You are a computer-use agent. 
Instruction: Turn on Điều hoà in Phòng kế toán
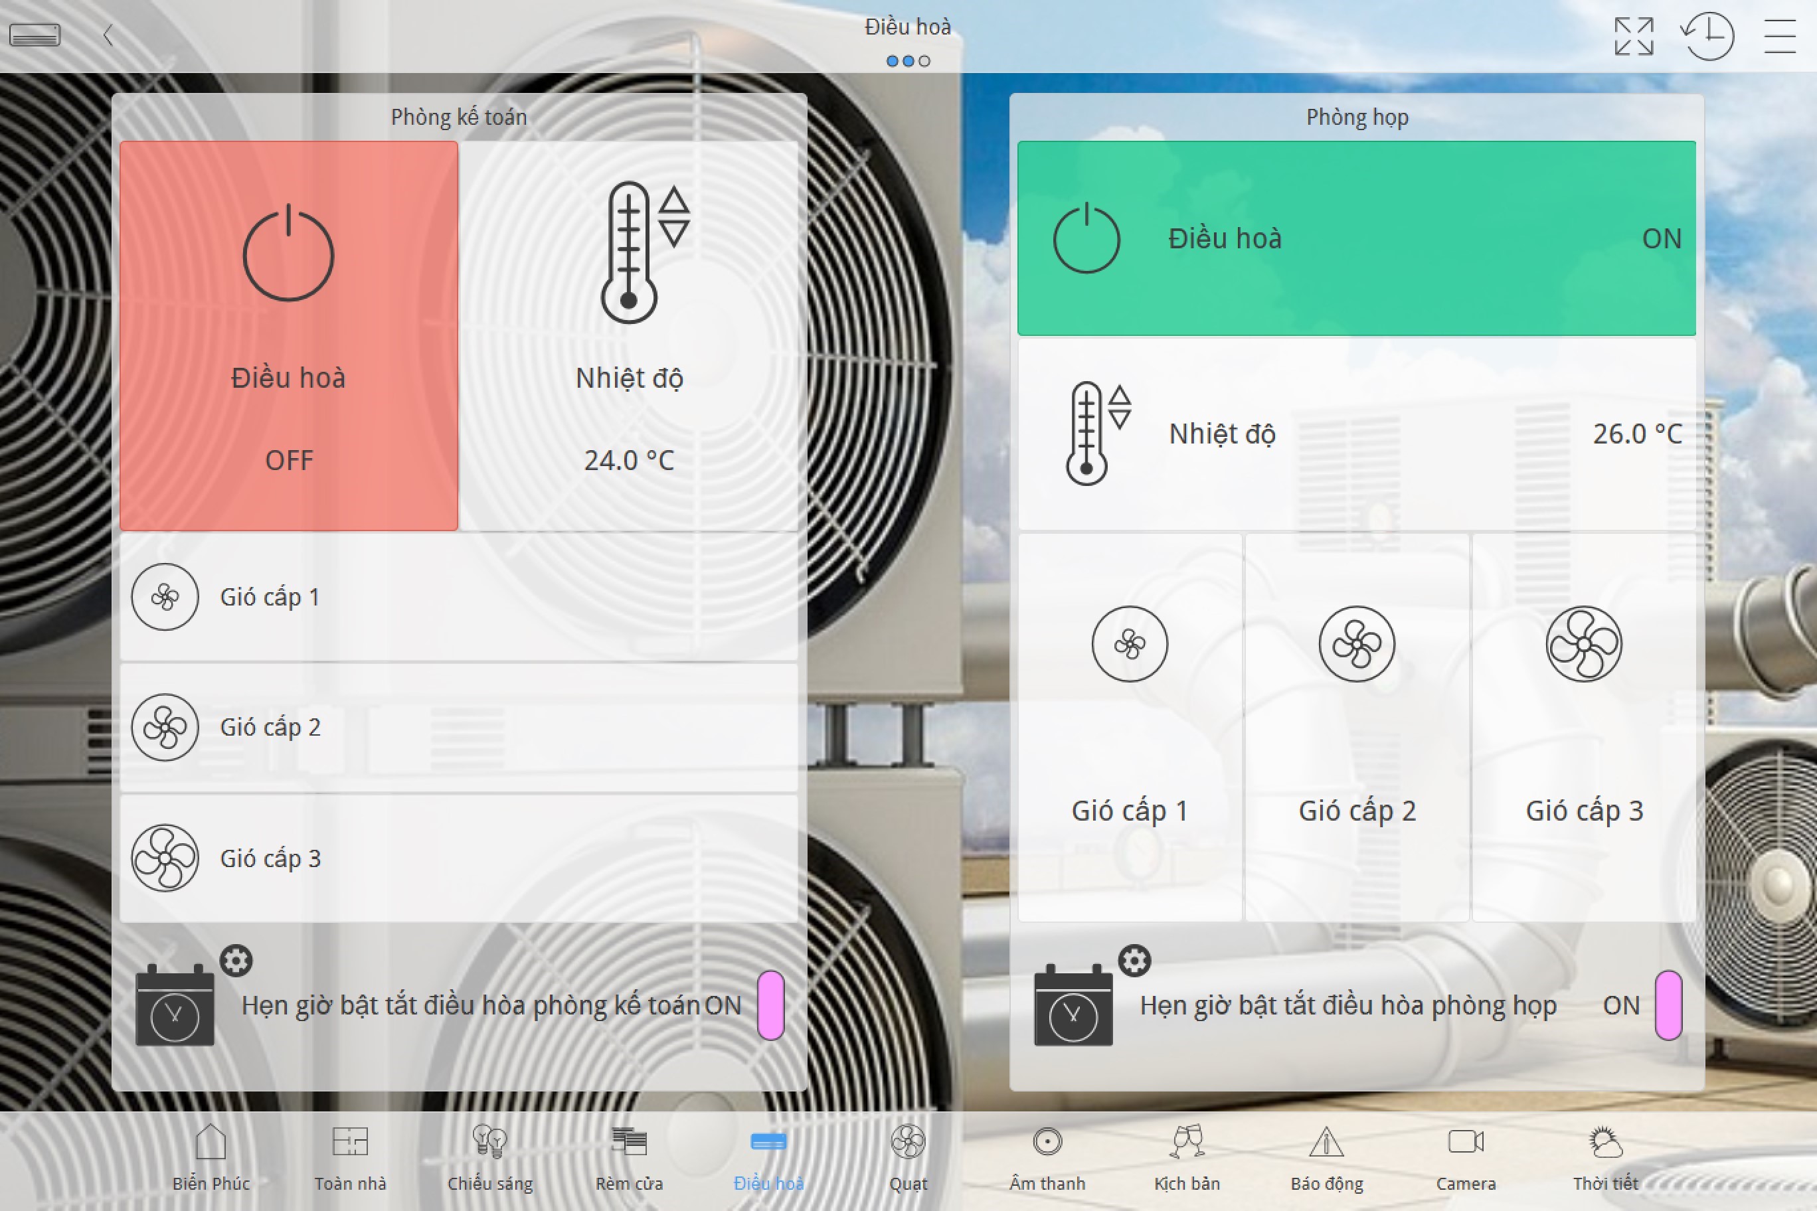point(288,335)
